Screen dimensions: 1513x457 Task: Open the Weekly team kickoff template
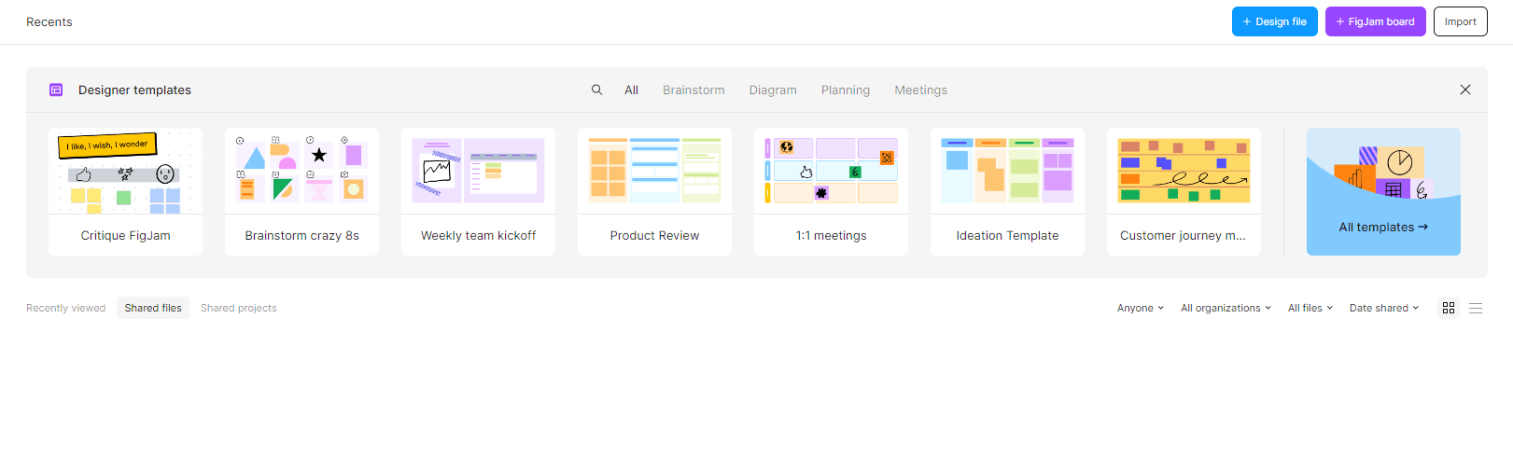(478, 191)
